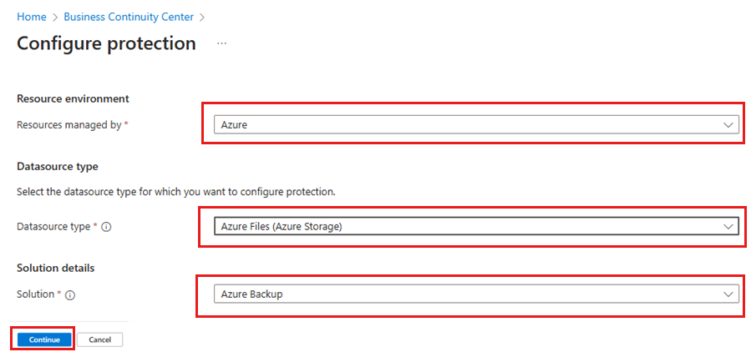Click the Datasource type field label

pos(53,227)
